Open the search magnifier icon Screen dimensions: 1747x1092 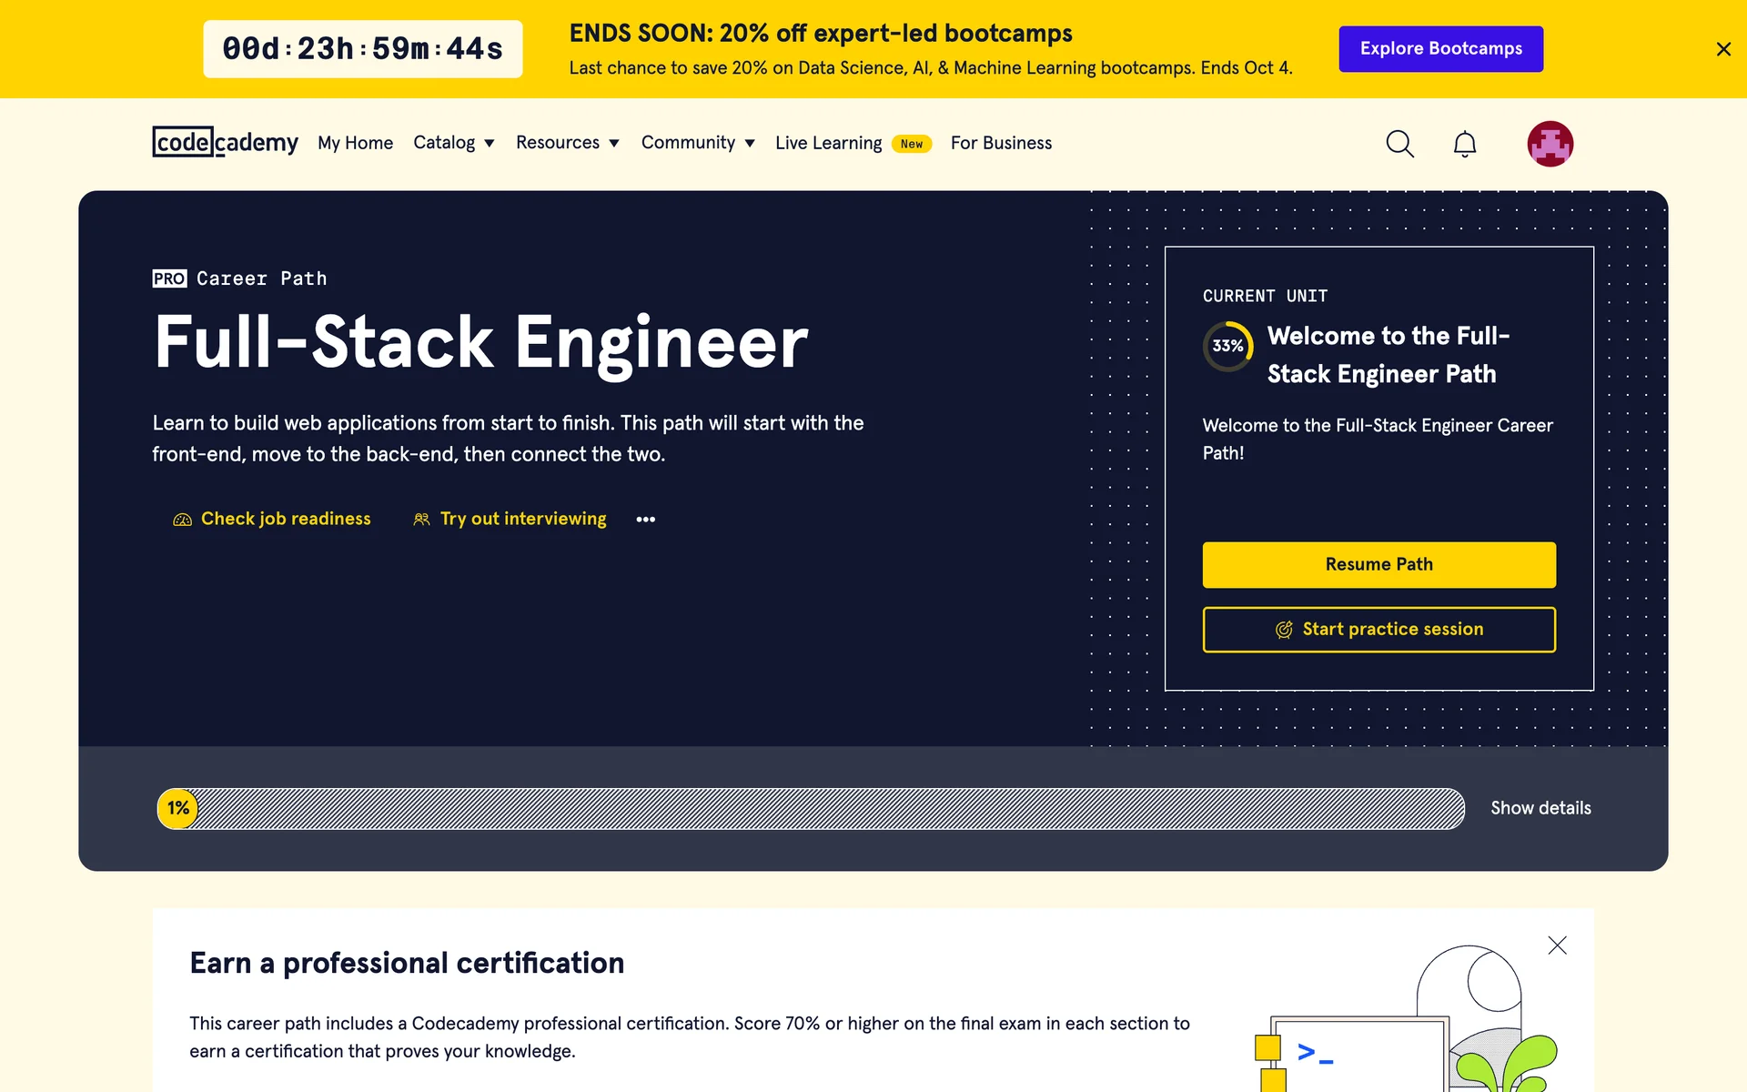coord(1399,144)
